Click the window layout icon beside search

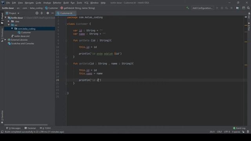[x=244, y=8]
